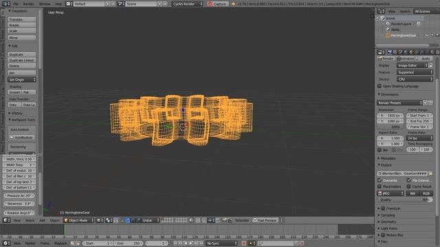
Task: Toggle HerringboneGear selectability cursor icon
Action: (x=432, y=35)
